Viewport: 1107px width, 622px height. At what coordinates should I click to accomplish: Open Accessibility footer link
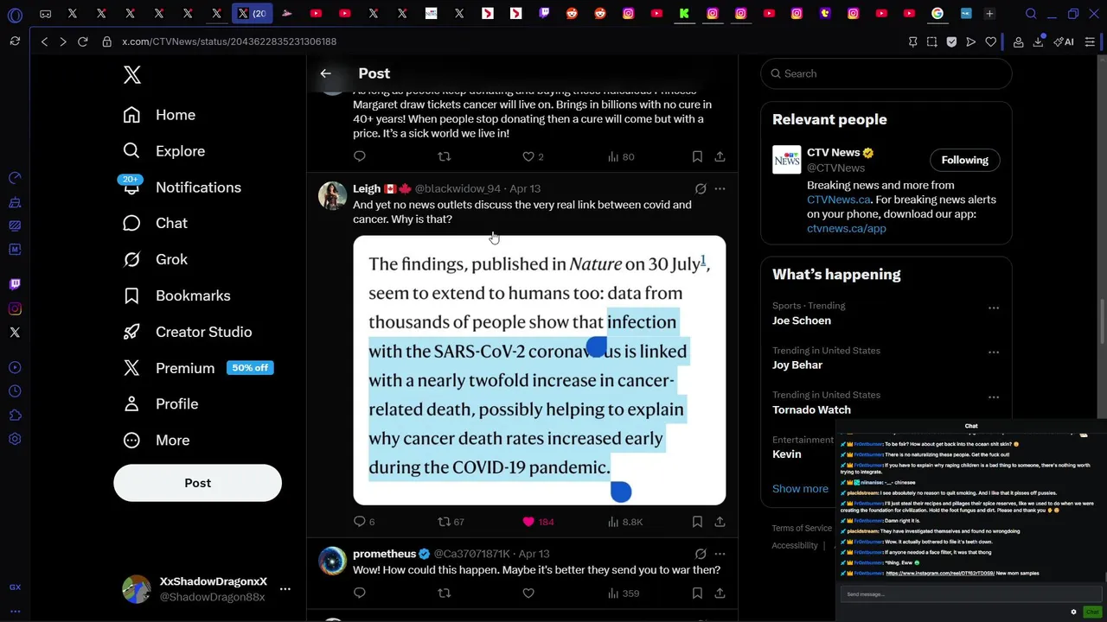pos(795,545)
